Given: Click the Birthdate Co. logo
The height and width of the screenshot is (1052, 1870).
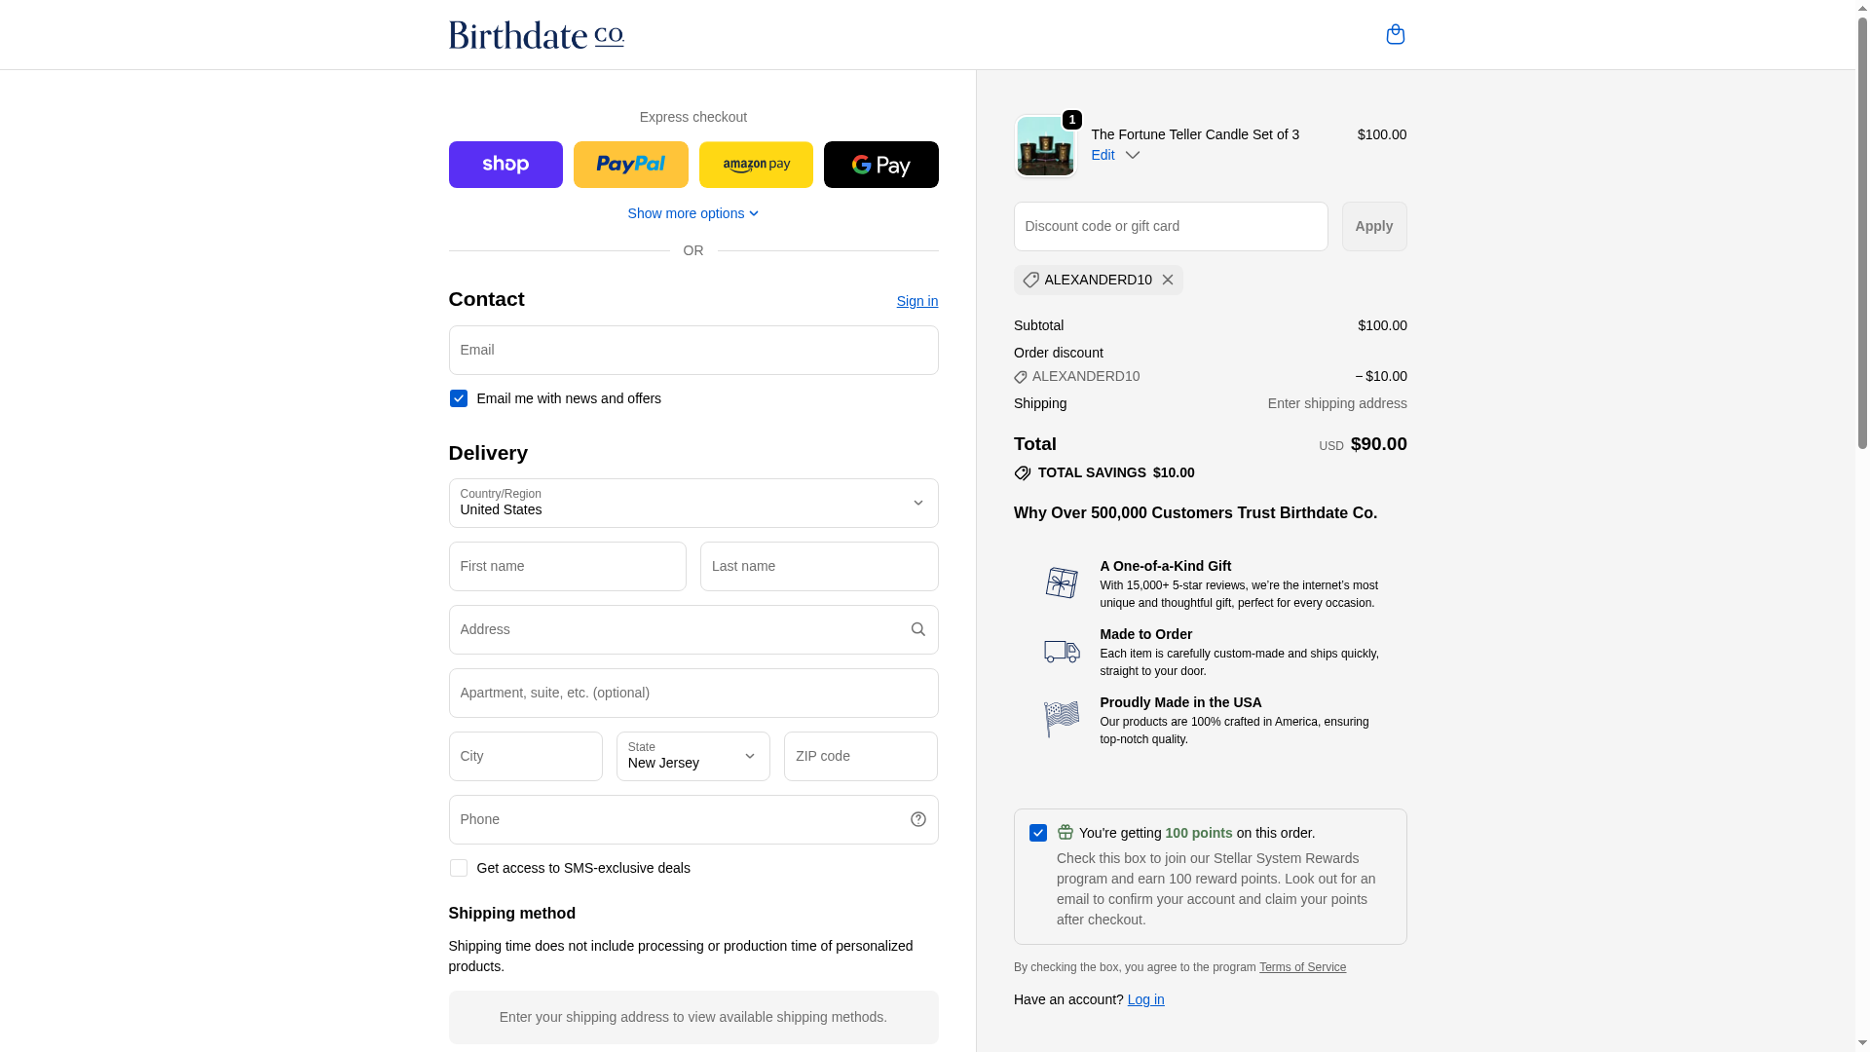Looking at the screenshot, I should coord(536,35).
